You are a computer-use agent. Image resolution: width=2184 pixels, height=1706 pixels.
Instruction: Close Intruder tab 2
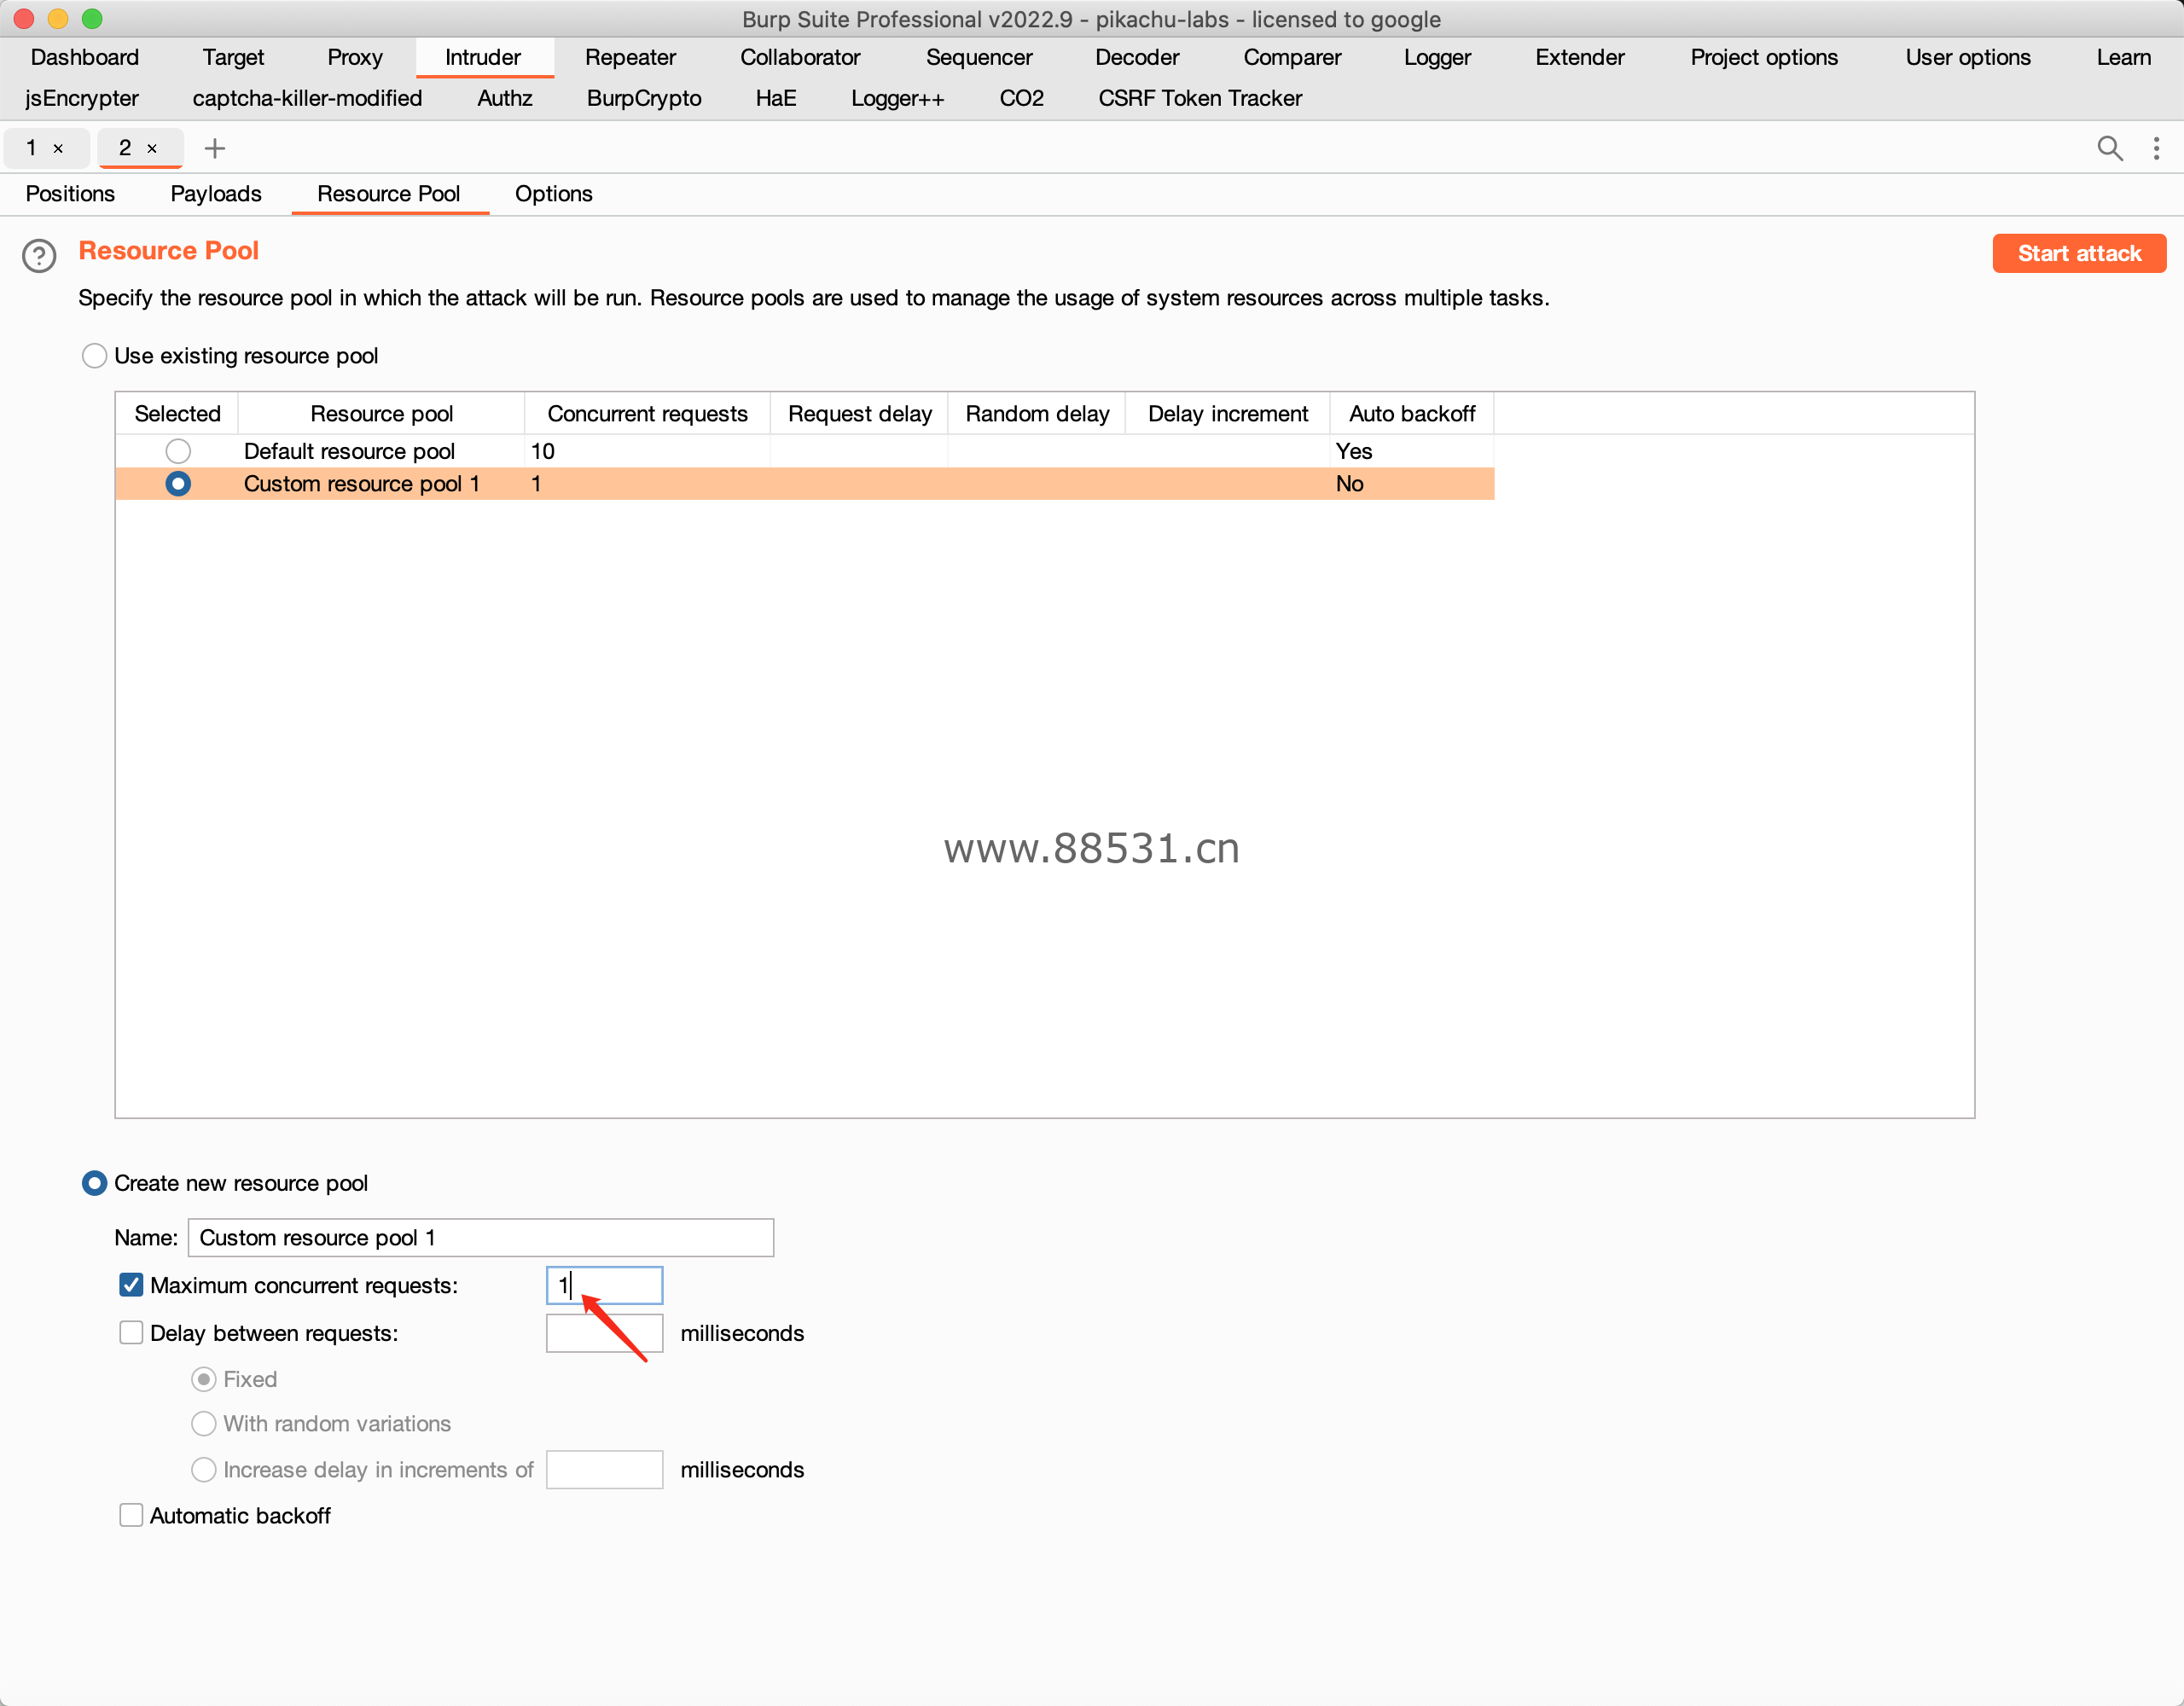(152, 149)
